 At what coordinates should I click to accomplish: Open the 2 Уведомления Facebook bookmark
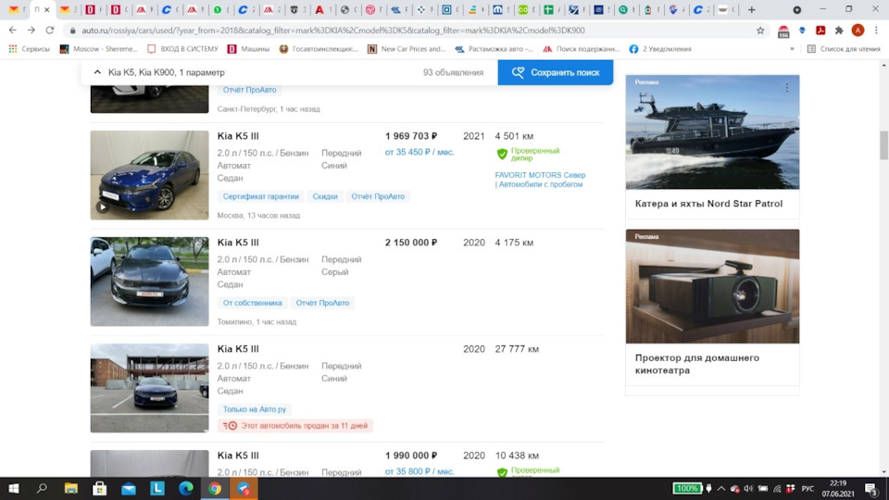(660, 49)
